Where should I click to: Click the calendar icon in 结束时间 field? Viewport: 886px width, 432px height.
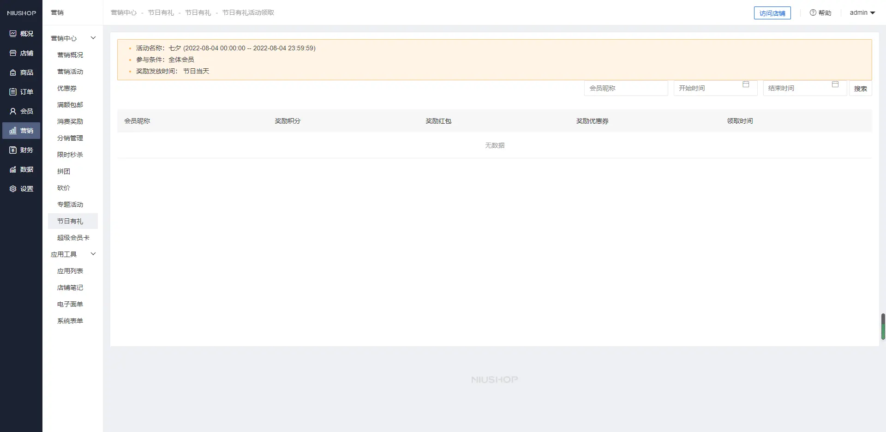click(x=835, y=84)
